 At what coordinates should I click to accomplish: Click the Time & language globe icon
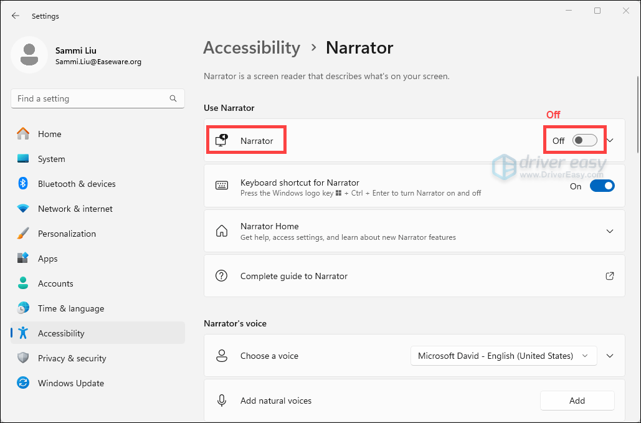23,308
